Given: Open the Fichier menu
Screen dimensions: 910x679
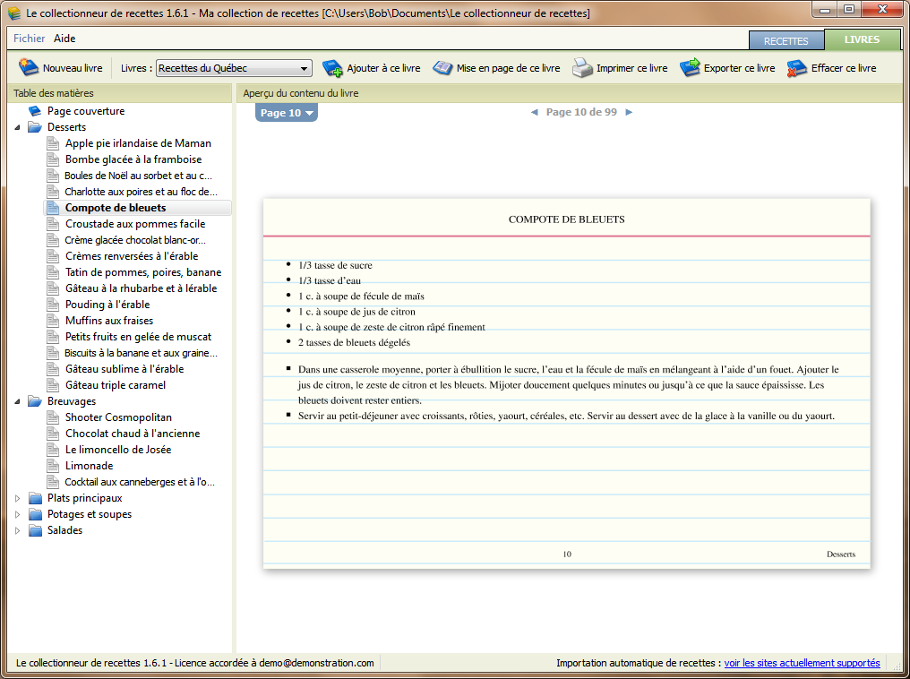Looking at the screenshot, I should 29,39.
